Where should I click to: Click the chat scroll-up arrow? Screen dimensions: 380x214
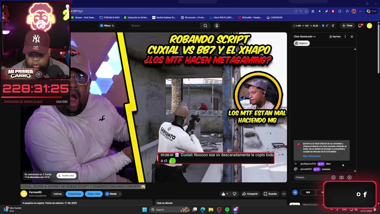click(355, 49)
